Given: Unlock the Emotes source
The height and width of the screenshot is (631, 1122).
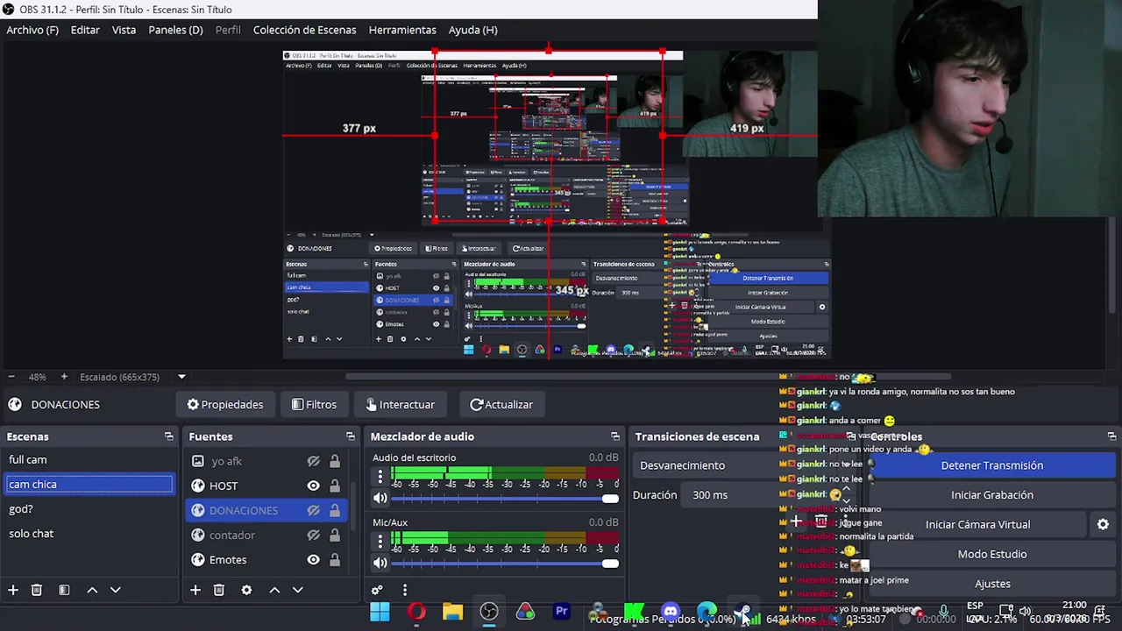Looking at the screenshot, I should pos(335,559).
